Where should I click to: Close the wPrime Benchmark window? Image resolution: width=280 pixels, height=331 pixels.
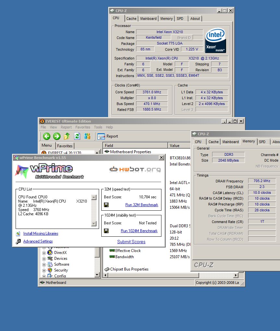(x=161, y=158)
